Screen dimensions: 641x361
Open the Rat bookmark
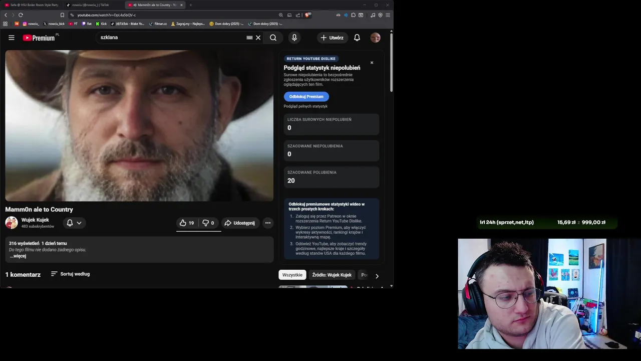(x=87, y=24)
